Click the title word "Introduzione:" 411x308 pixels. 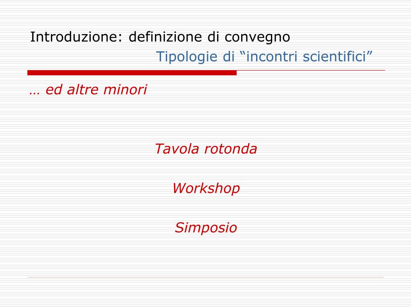pos(76,37)
